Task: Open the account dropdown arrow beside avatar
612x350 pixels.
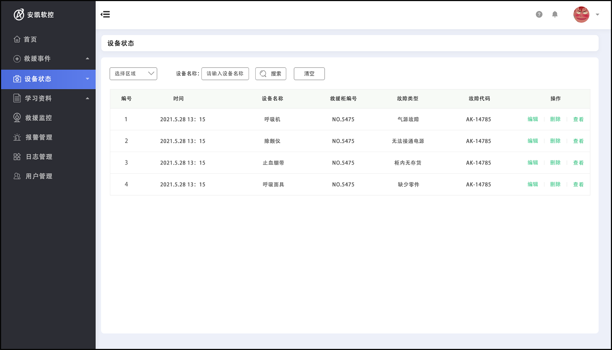Action: (x=597, y=14)
